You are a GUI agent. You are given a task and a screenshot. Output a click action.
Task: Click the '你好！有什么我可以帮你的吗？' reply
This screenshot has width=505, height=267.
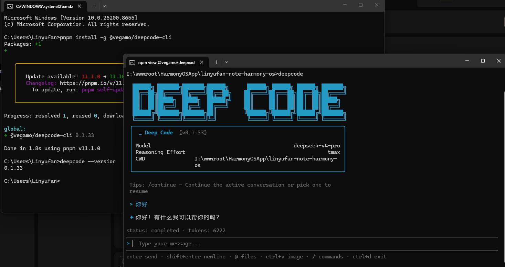coord(177,218)
